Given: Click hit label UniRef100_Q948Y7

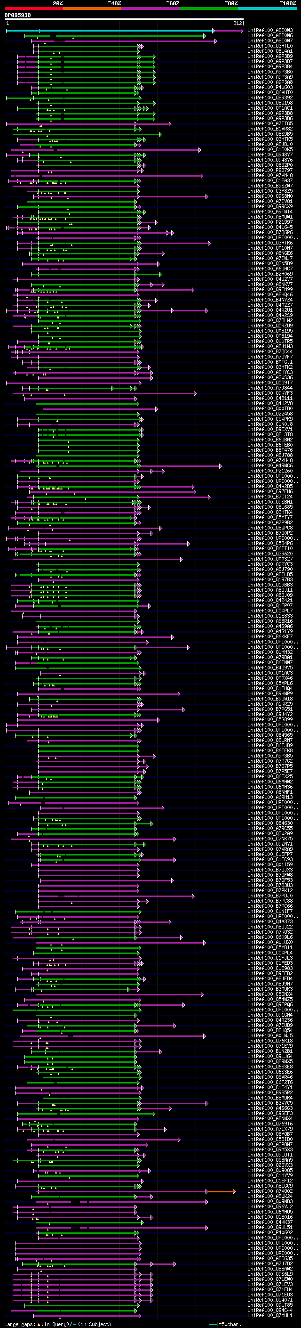Looking at the screenshot, I should tap(270, 155).
